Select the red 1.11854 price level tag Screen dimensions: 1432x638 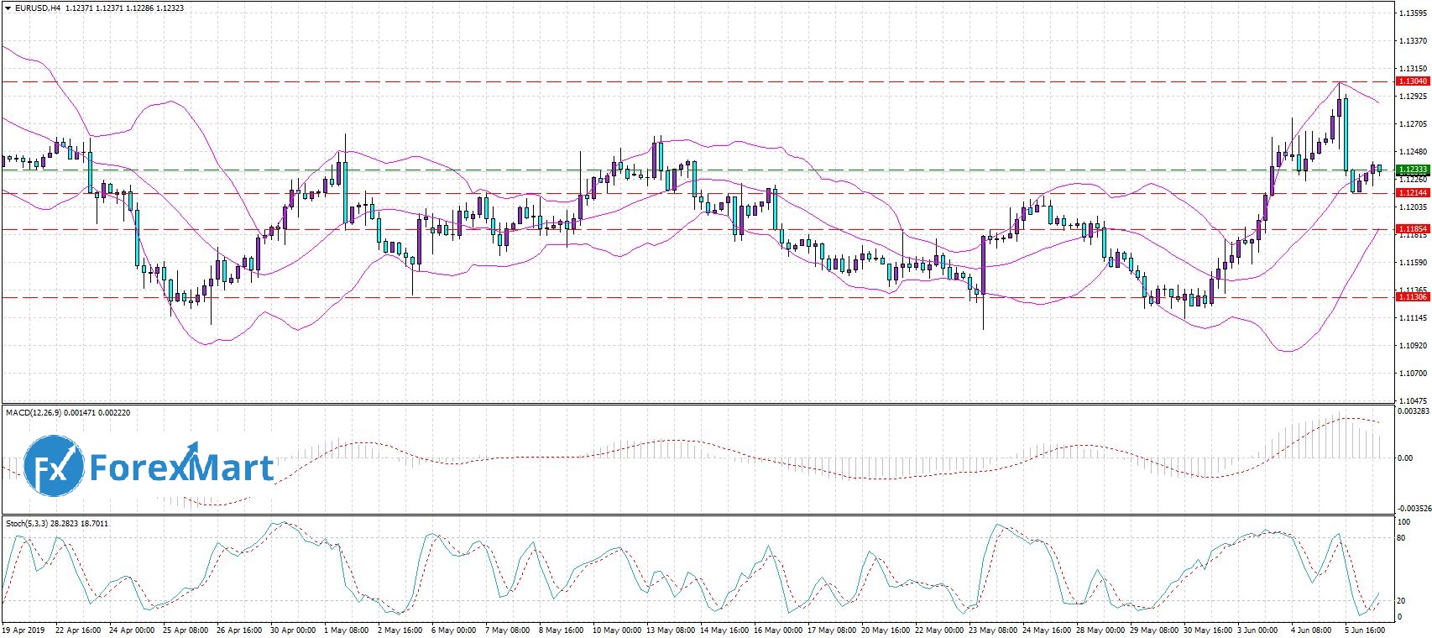[x=1412, y=229]
